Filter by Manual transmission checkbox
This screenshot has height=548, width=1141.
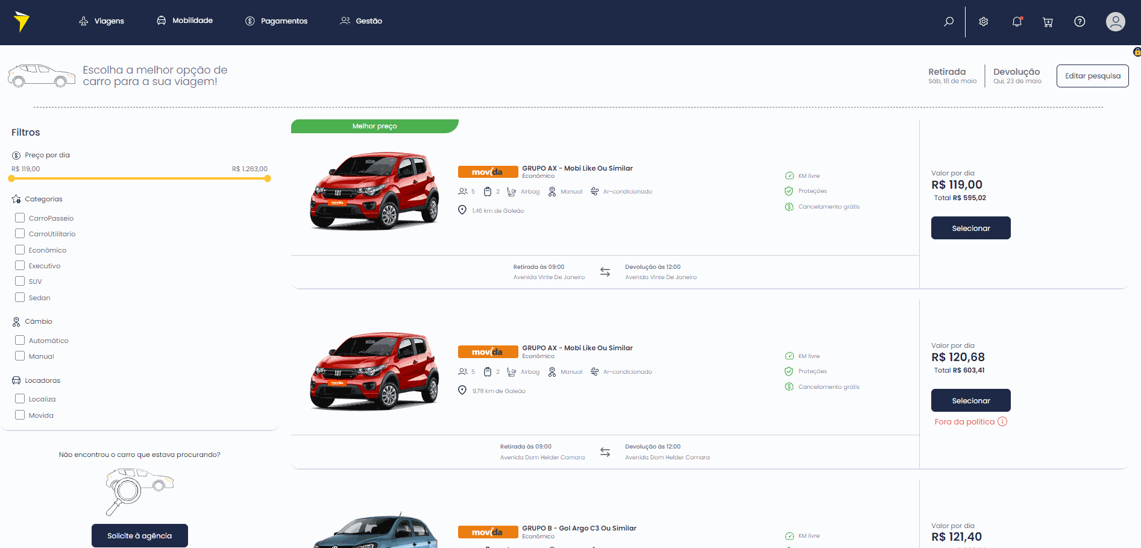click(20, 356)
